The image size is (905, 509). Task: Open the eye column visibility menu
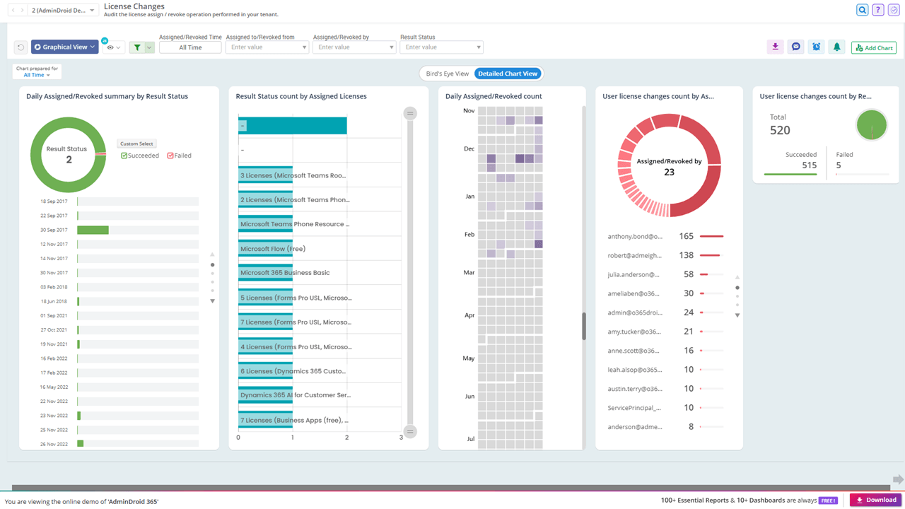click(x=113, y=47)
